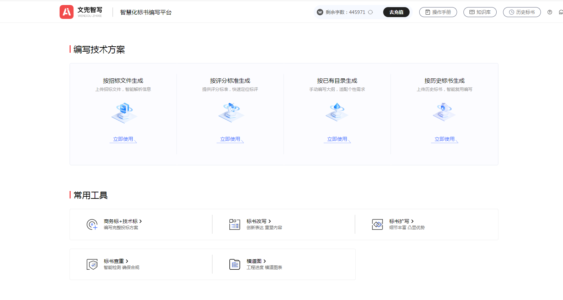Click the 编写完整投标方案 description

(121, 228)
